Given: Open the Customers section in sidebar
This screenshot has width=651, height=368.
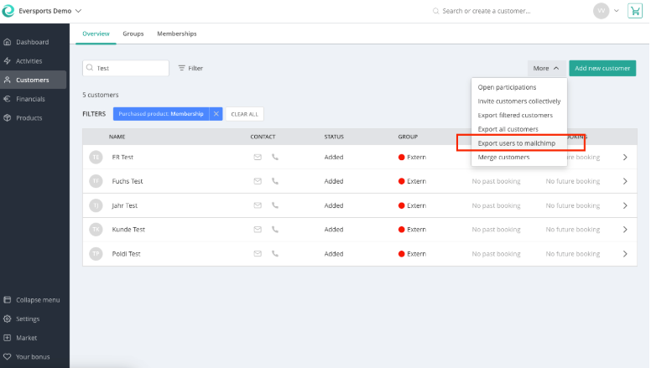Looking at the screenshot, I should 33,80.
